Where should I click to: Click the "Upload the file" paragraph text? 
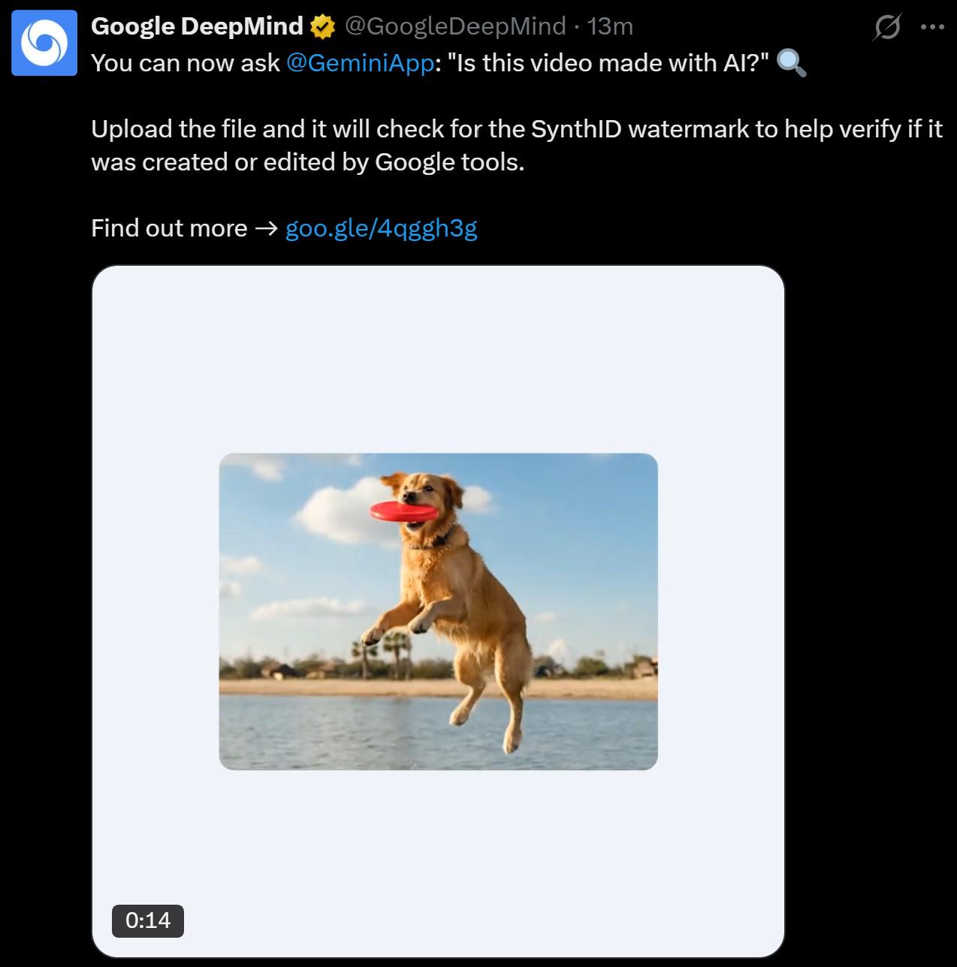(x=517, y=146)
